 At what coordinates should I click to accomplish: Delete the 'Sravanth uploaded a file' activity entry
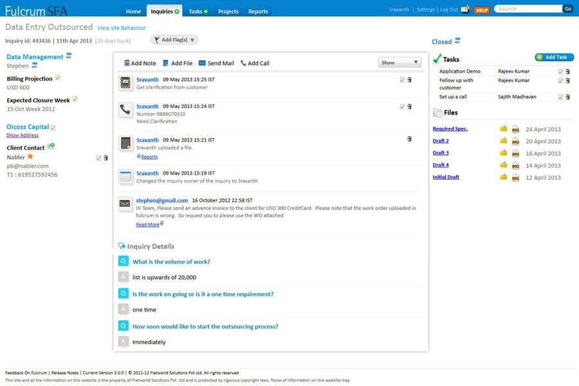click(x=409, y=139)
